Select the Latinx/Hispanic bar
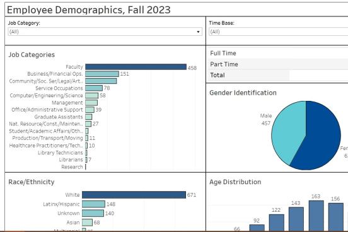Viewport: 348px width, 232px height. (93, 204)
